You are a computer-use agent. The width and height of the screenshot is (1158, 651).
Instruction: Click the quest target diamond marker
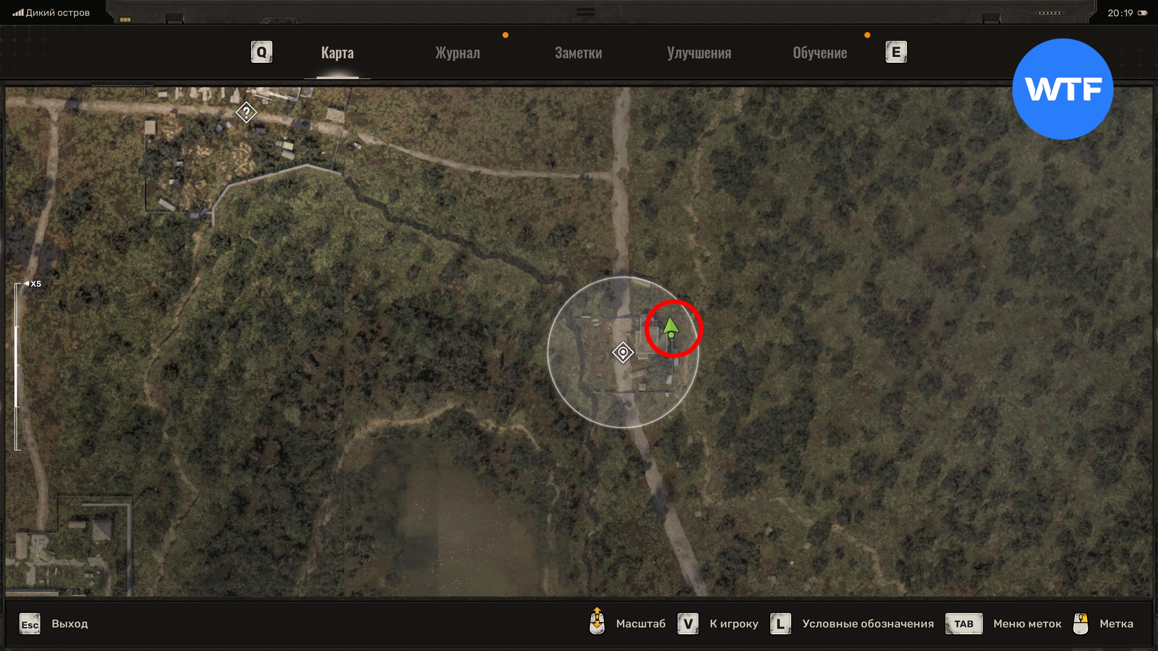622,352
